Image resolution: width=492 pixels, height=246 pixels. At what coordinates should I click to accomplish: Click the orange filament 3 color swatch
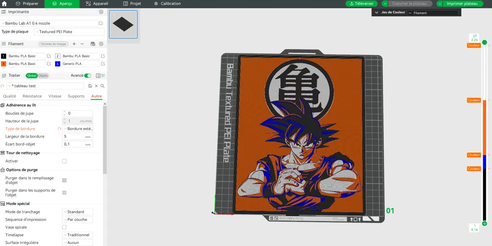coord(3,64)
